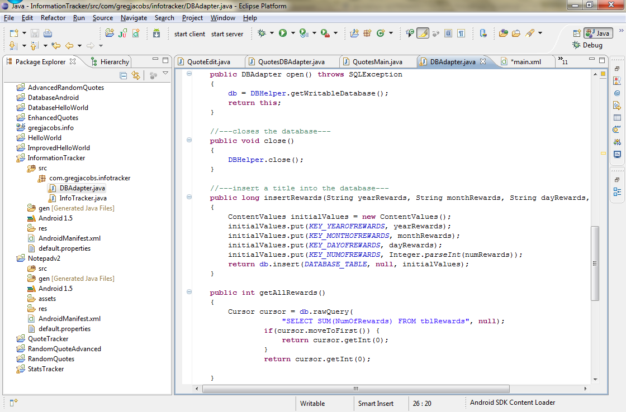
Task: Open the Refactor menu
Action: coord(53,18)
